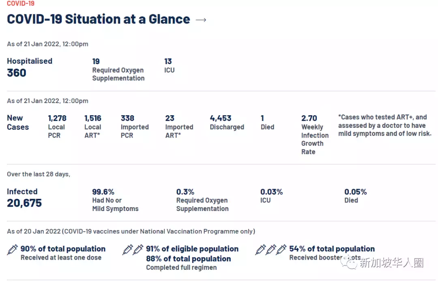This screenshot has width=438, height=282.
Task: Open the COVID-19 Situation at a Glance heading
Action: tap(98, 19)
